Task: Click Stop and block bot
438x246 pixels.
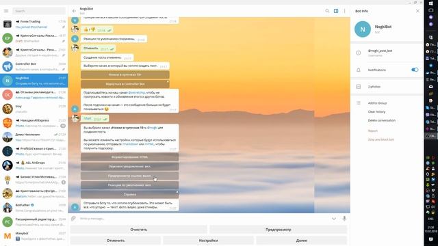Action: point(381,139)
